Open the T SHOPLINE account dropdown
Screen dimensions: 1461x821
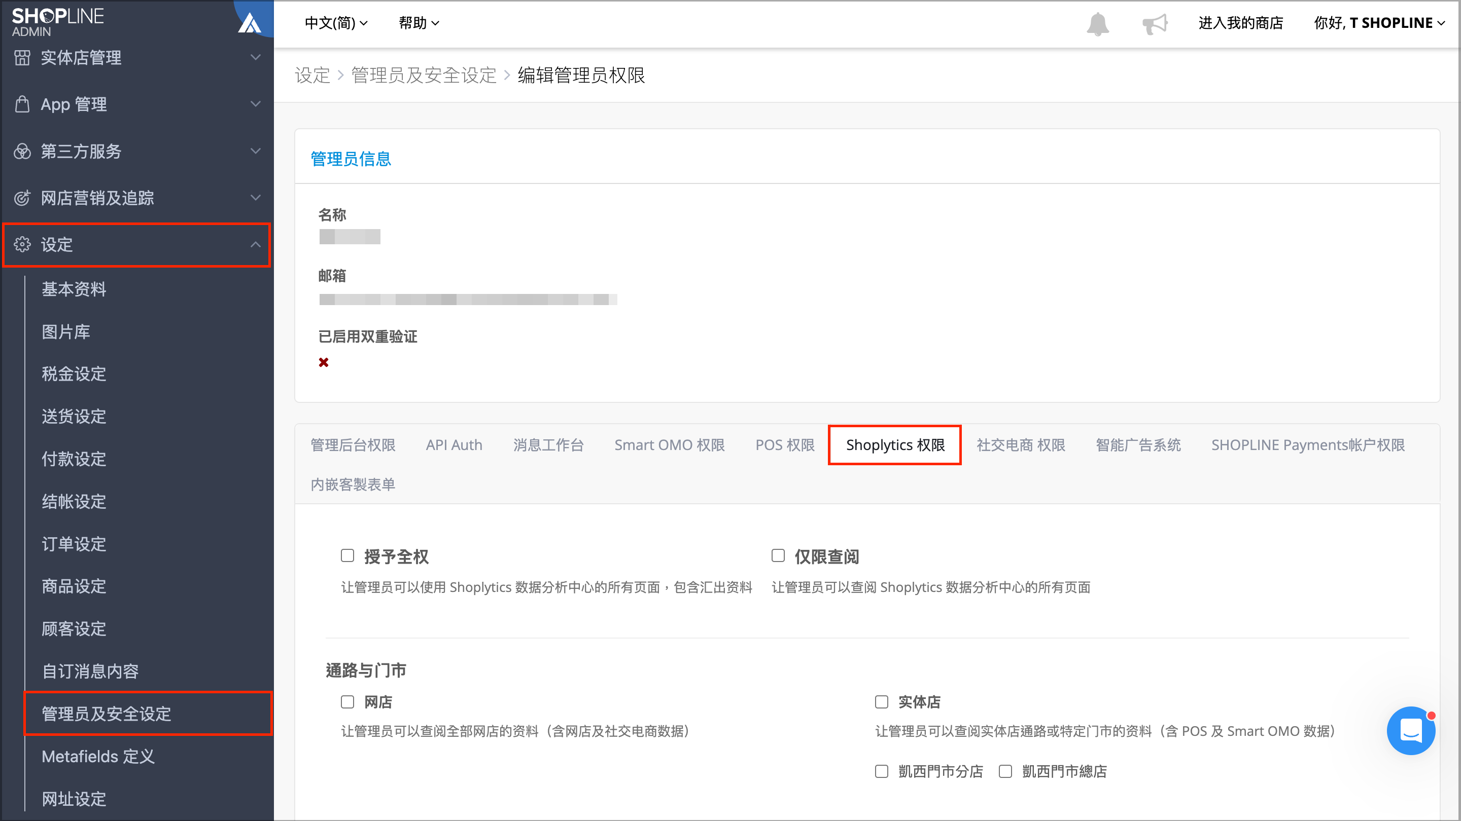pyautogui.click(x=1379, y=23)
